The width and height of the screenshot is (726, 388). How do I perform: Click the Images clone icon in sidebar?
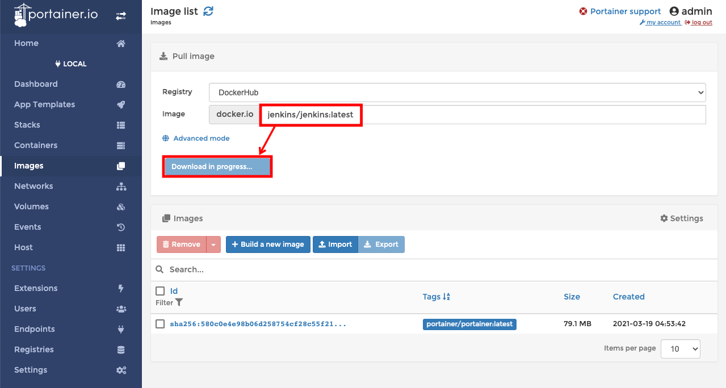click(x=121, y=166)
